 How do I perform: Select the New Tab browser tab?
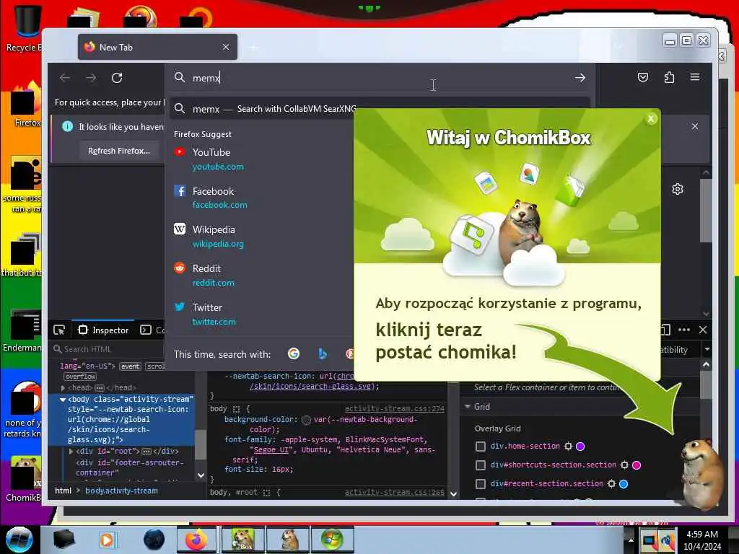pos(157,47)
